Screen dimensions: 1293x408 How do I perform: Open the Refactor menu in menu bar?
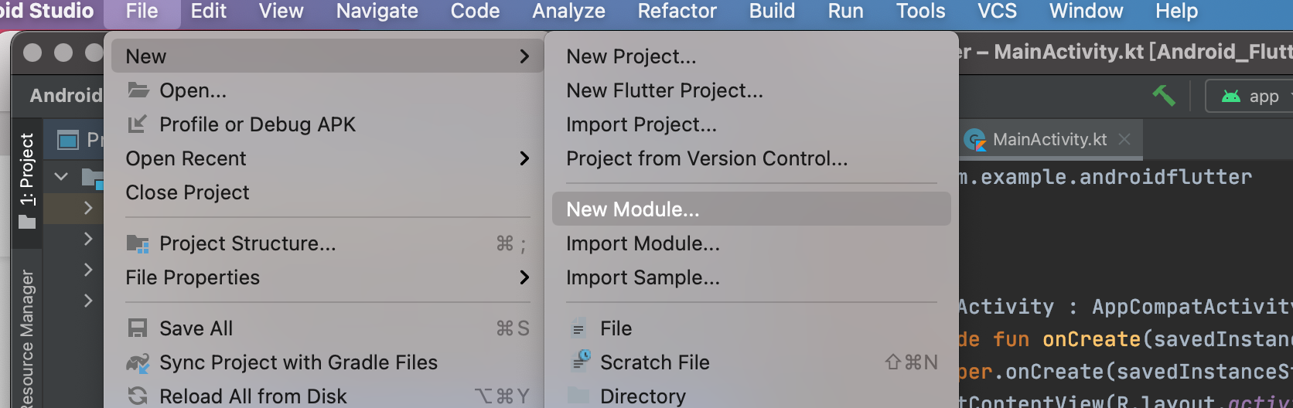point(677,12)
